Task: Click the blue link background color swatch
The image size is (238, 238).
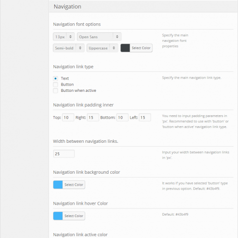Action: click(58, 185)
